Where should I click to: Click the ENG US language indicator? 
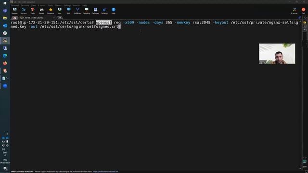(x=5, y=154)
